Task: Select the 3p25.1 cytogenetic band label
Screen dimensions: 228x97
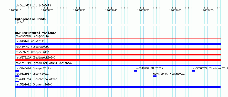Action: 20,22
